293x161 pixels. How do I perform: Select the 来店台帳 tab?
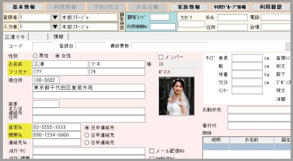tap(148, 7)
